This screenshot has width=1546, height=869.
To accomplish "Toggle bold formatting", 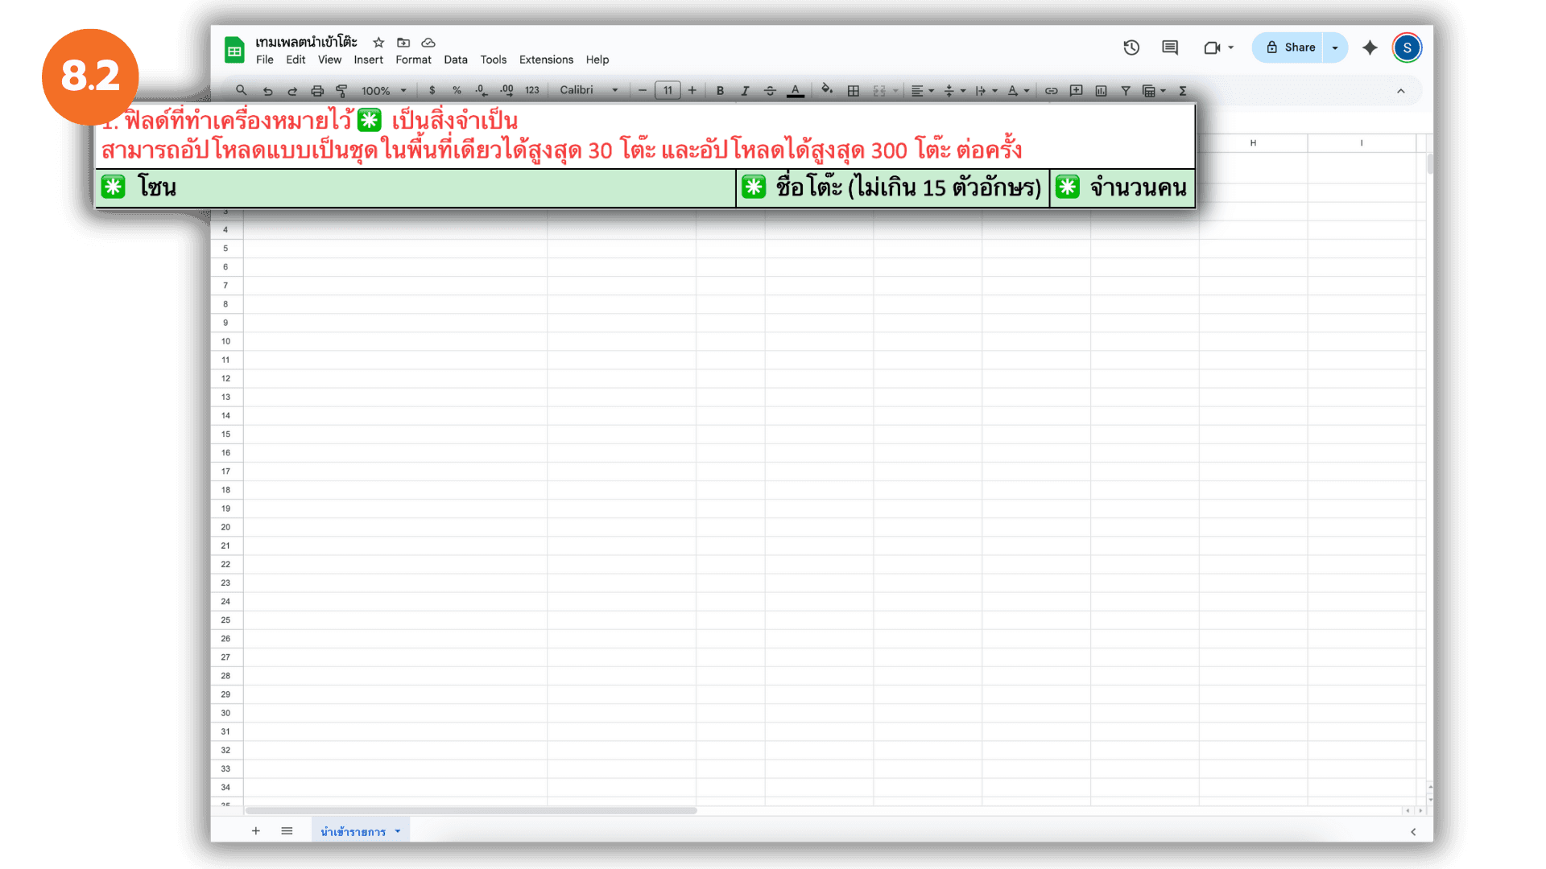I will tap(720, 91).
